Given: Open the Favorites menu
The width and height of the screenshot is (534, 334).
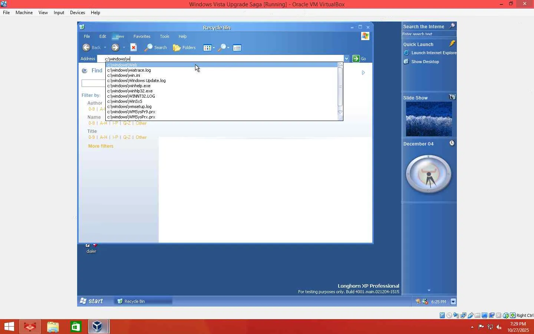Looking at the screenshot, I should pyautogui.click(x=142, y=36).
